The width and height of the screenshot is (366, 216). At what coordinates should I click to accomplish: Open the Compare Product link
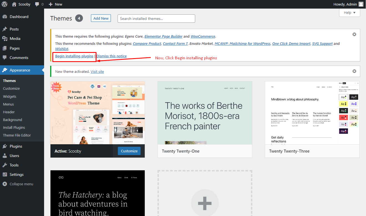147,43
